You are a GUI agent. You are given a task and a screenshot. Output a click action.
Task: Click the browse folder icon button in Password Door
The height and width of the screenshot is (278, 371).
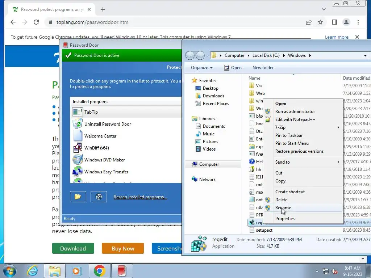click(x=78, y=197)
